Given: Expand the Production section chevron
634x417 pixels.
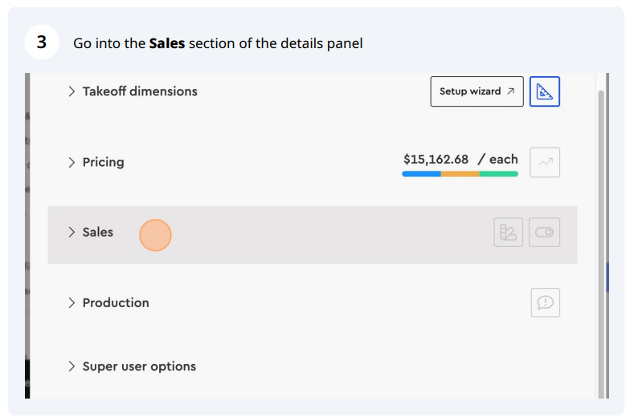Looking at the screenshot, I should (72, 303).
